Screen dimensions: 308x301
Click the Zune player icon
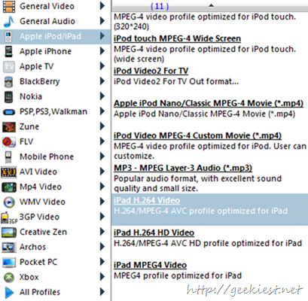[x=9, y=127]
